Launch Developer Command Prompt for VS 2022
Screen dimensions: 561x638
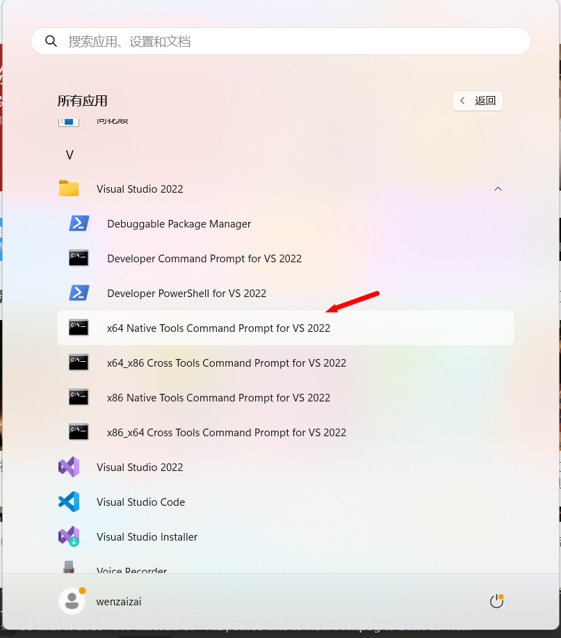[204, 258]
